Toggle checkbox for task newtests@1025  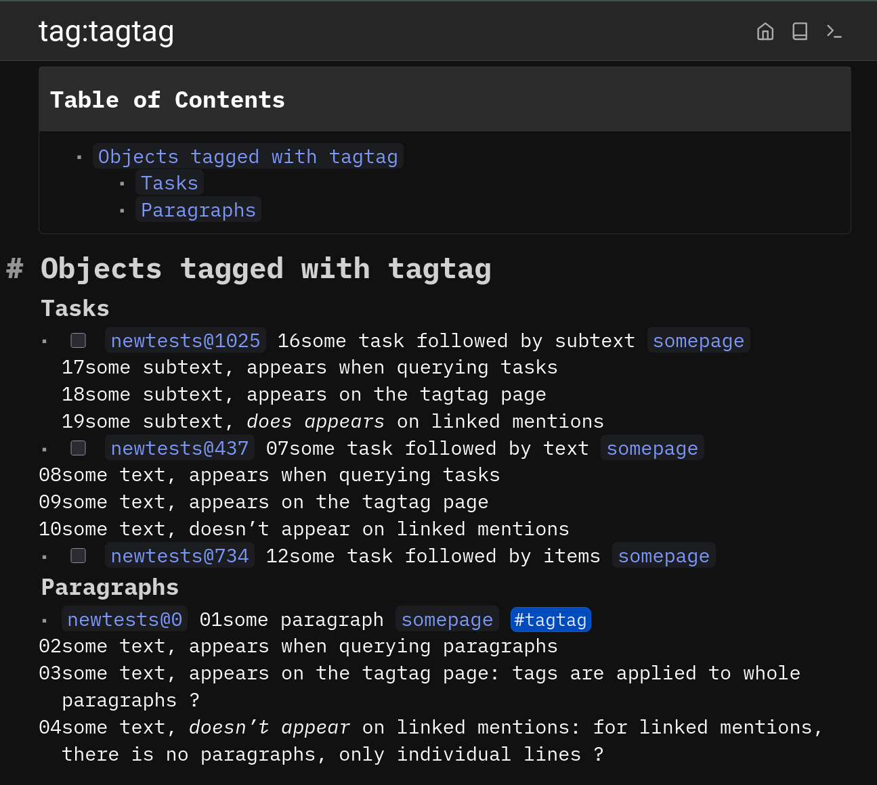click(79, 340)
